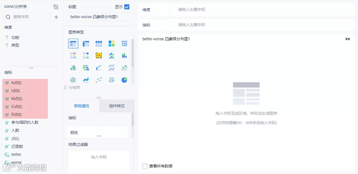Click the chart type list scrollbar
This screenshot has width=358, height=174.
[x=133, y=53]
